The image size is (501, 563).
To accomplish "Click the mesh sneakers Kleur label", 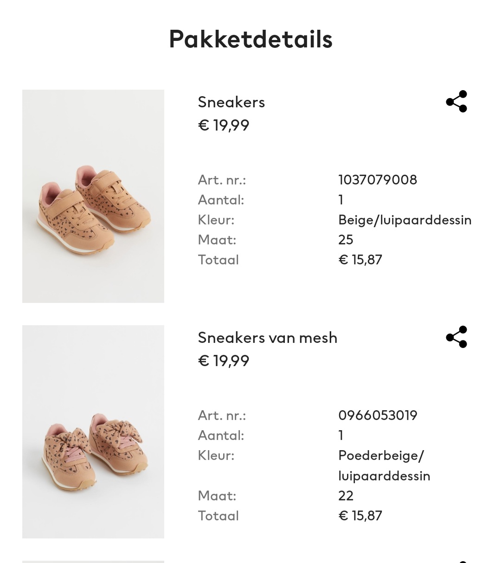I will click(216, 455).
